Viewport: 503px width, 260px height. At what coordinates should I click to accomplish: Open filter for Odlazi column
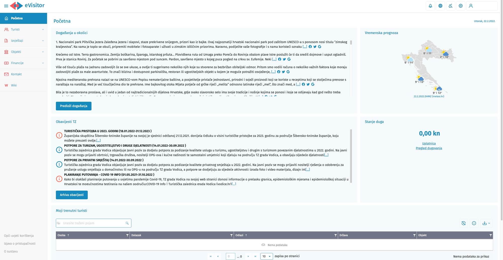tap(336, 235)
